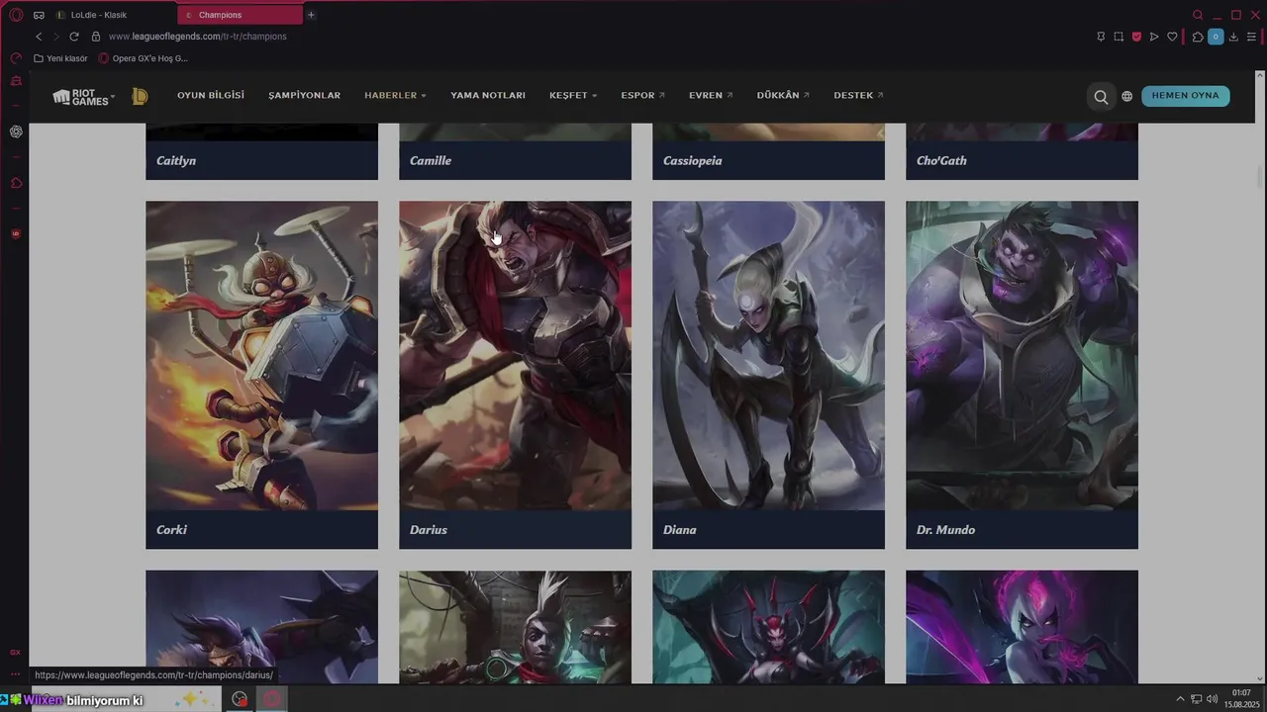The width and height of the screenshot is (1267, 712).
Task: Select the Champions browser tab
Action: 240,15
